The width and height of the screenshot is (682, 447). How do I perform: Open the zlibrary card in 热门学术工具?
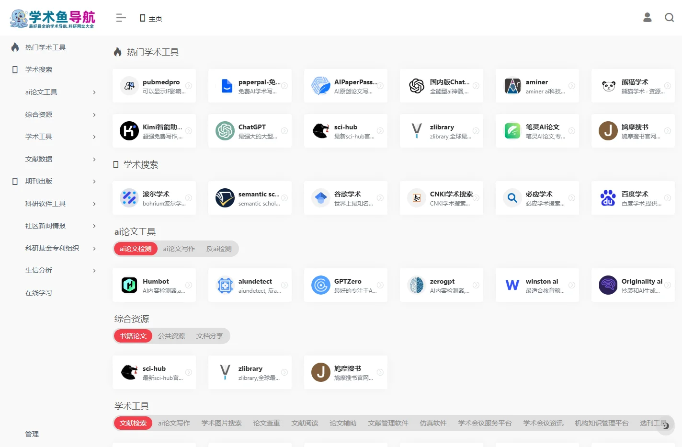click(442, 131)
